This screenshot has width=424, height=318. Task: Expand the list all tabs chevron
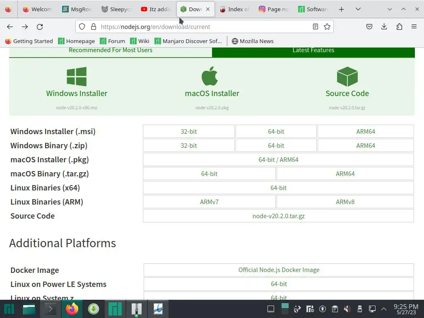(358, 9)
